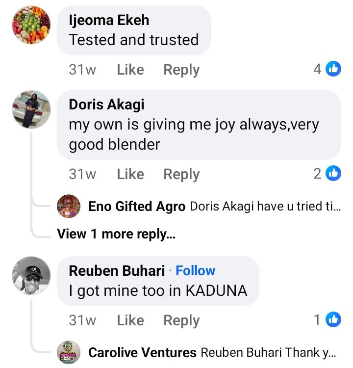This screenshot has width=353, height=368.
Task: Open Ijeoma Ekeh's profile name link
Action: pyautogui.click(x=109, y=20)
